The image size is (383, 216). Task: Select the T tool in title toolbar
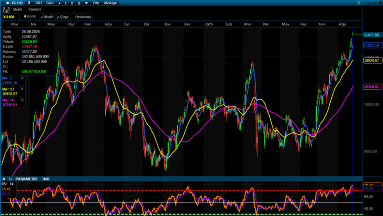click(x=72, y=3)
